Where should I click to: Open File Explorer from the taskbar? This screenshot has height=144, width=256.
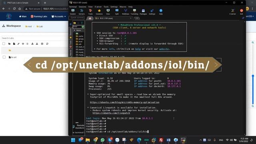pos(88,140)
